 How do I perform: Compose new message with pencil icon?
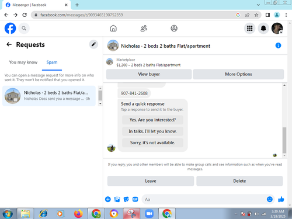pyautogui.click(x=93, y=44)
